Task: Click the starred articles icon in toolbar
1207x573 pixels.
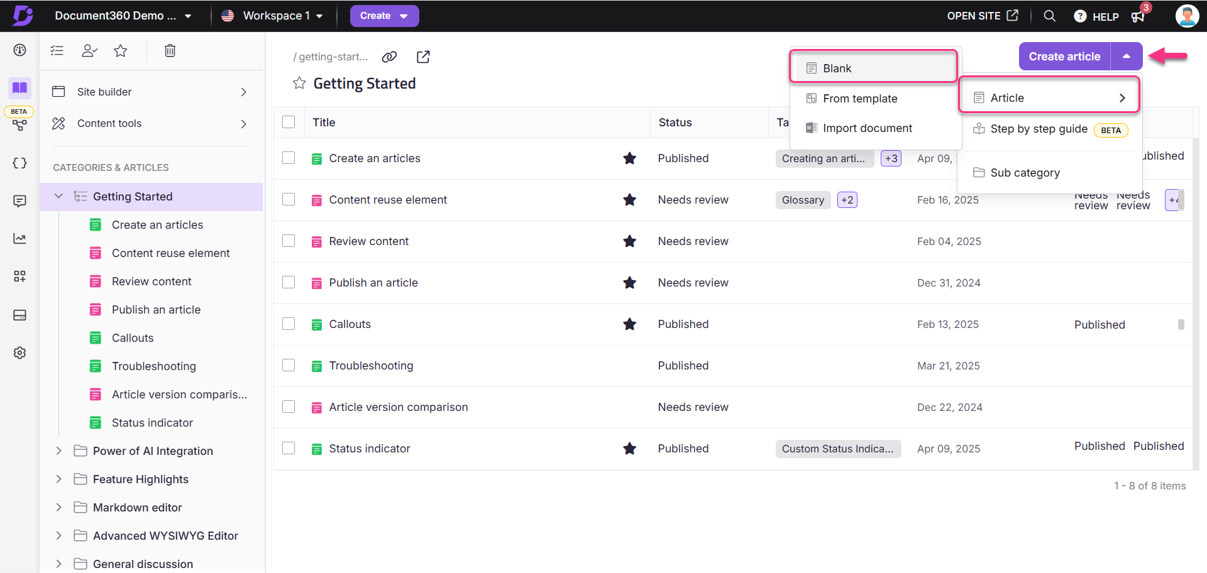Action: coord(121,50)
